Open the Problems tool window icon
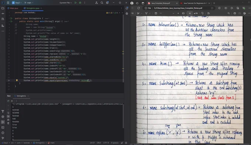Viewport: 251px width, 145px height. pos(3,133)
